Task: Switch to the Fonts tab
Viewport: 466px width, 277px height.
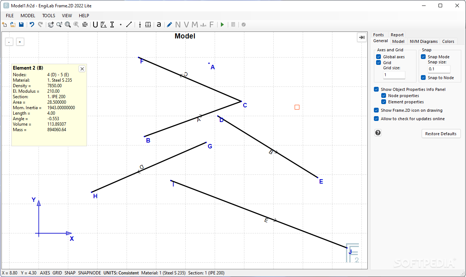Action: pyautogui.click(x=378, y=35)
